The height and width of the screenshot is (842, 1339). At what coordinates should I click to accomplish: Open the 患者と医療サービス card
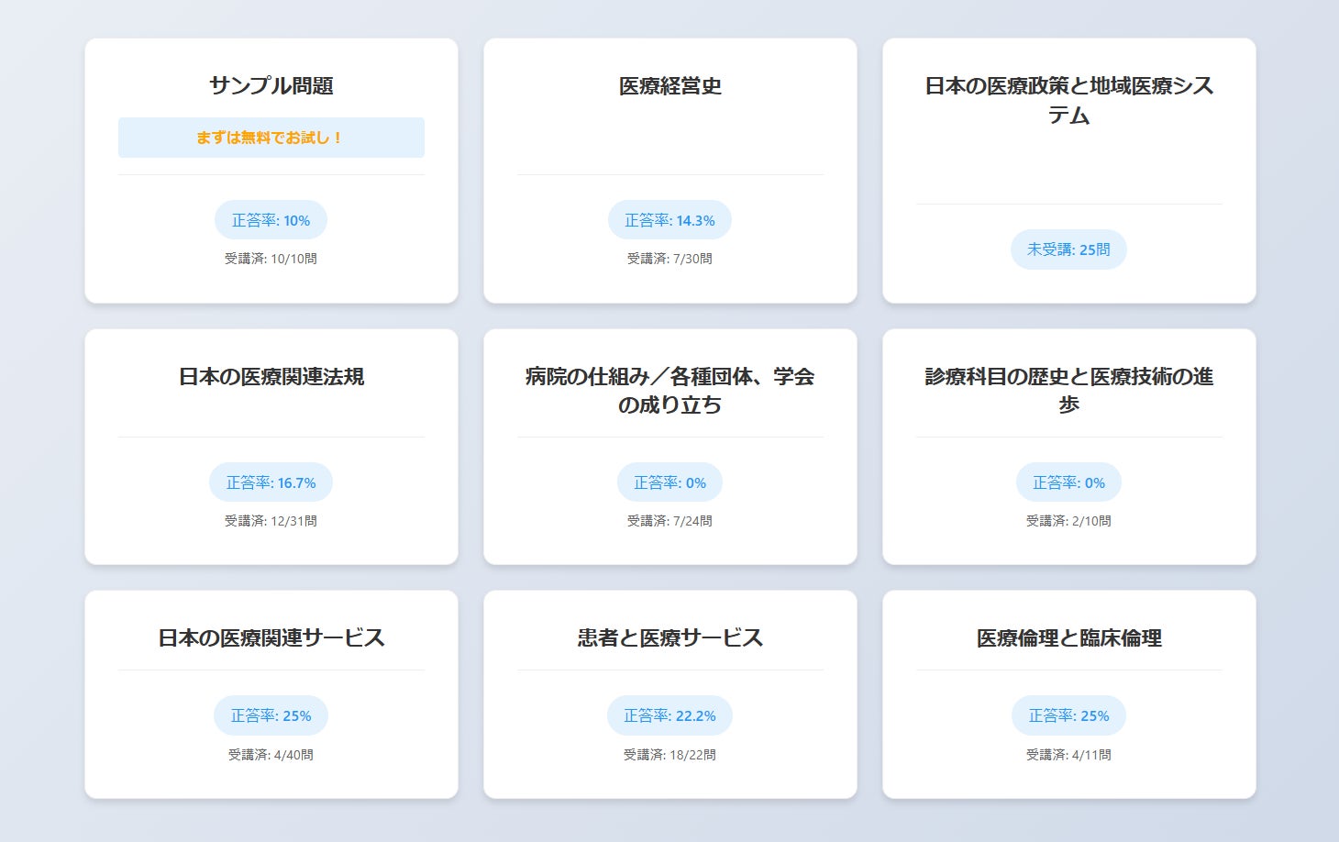tap(670, 694)
